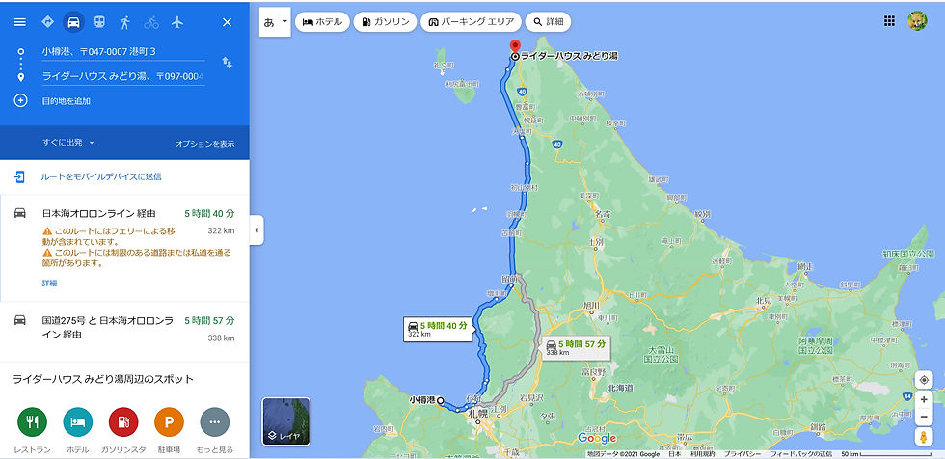The width and height of the screenshot is (945, 459).
Task: Click the Google logo on map
Action: coord(597,438)
